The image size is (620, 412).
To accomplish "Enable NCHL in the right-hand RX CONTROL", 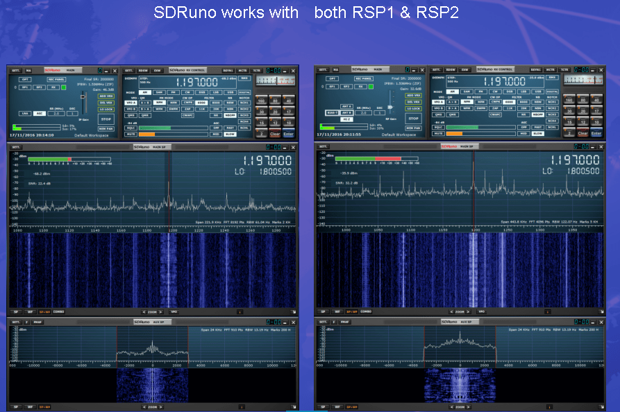I will click(552, 127).
